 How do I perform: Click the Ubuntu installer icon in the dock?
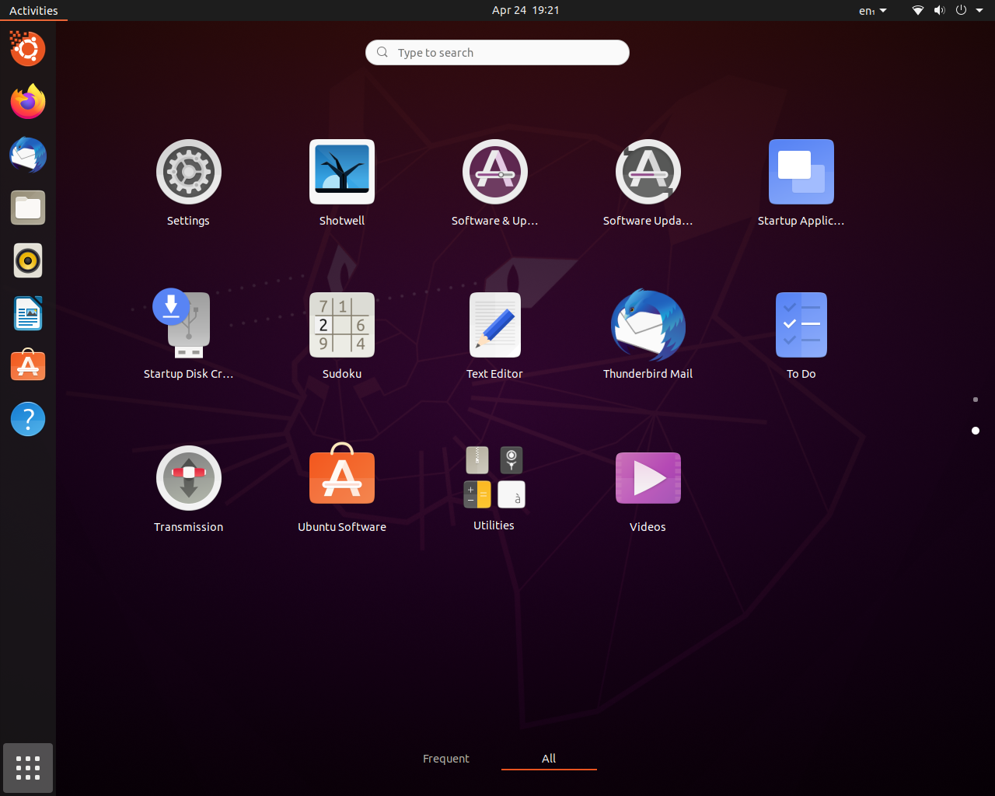[x=28, y=49]
